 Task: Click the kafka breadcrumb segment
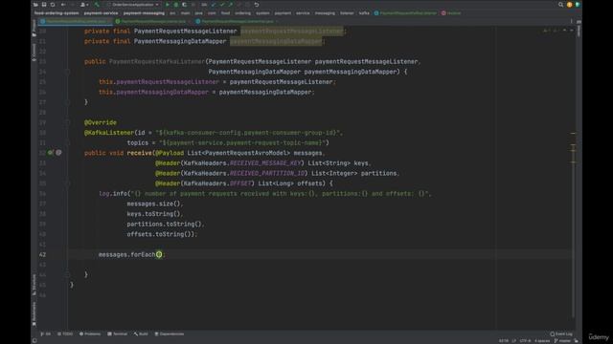[364, 13]
